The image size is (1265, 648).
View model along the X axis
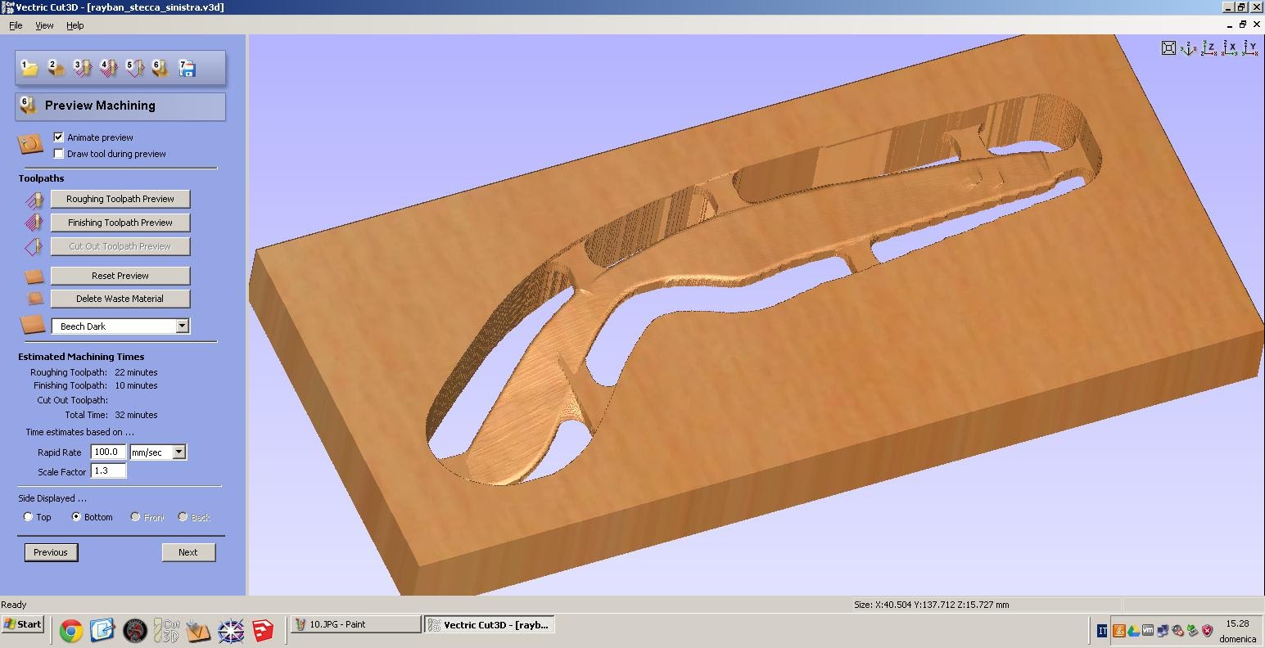1230,48
